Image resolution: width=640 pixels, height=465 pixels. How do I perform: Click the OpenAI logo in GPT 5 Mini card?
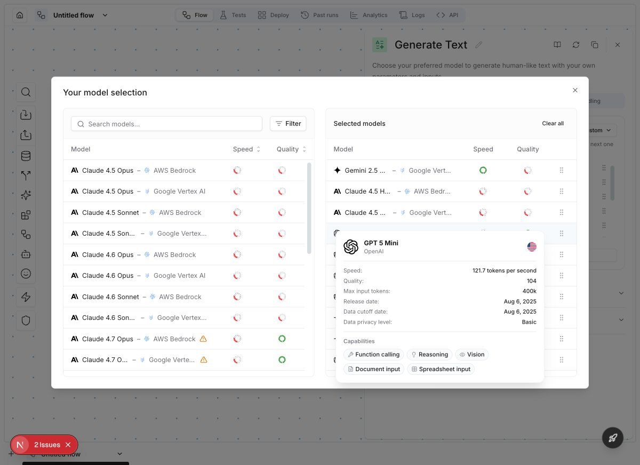[x=351, y=247]
